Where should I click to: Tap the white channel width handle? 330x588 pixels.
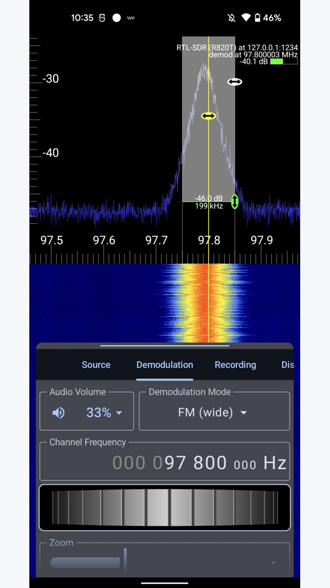[x=235, y=82]
